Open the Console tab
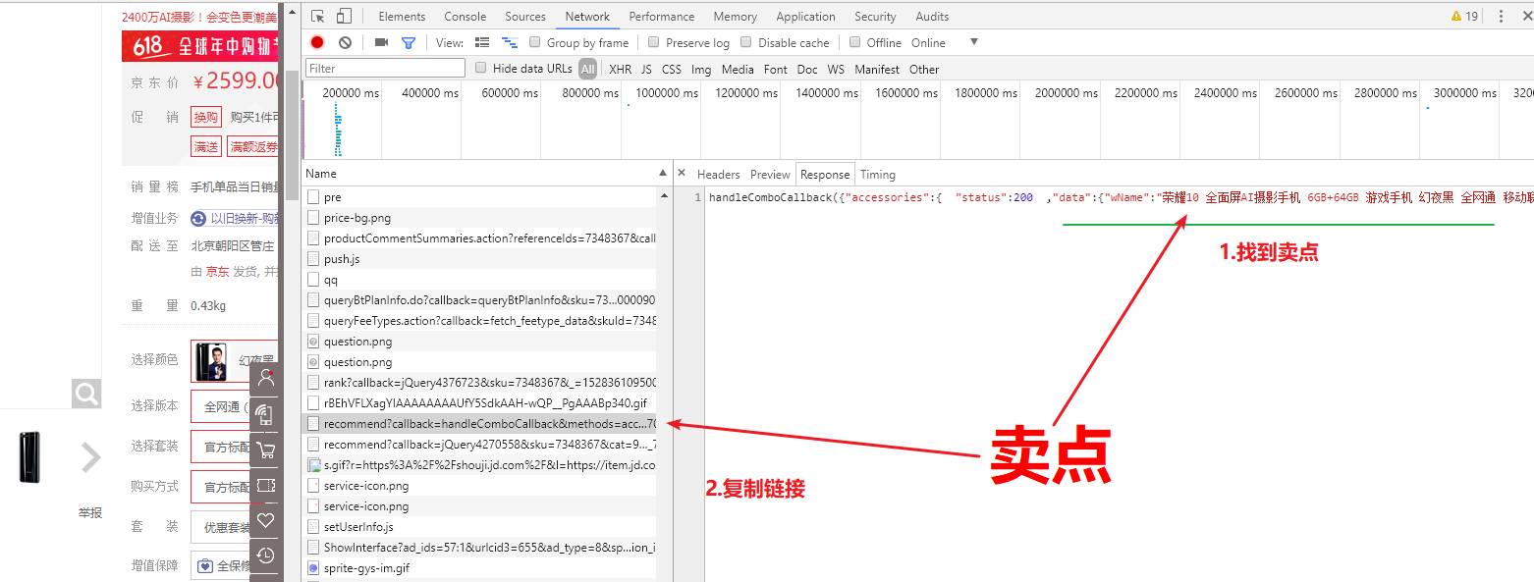 pyautogui.click(x=466, y=16)
